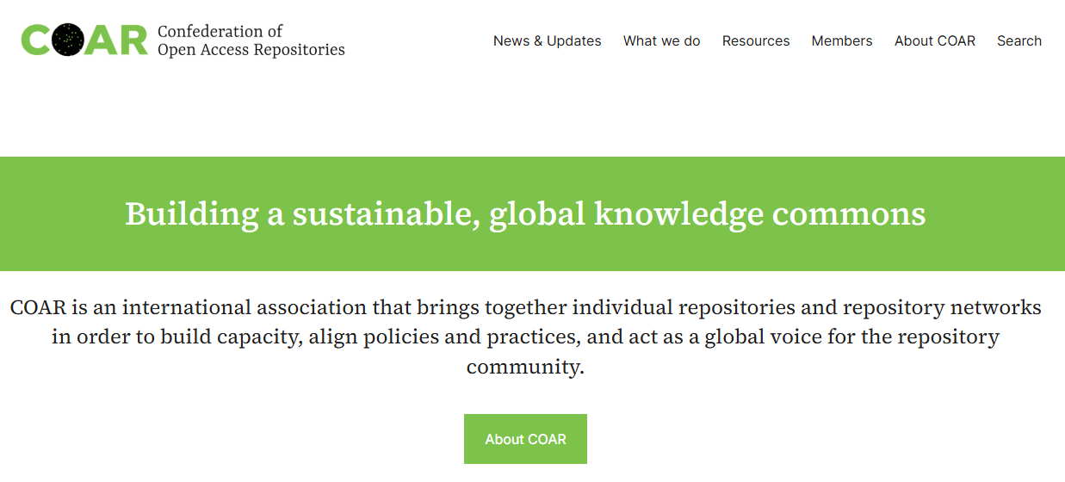Viewport: 1065px width, 482px height.
Task: Open the News & Updates menu
Action: point(547,40)
